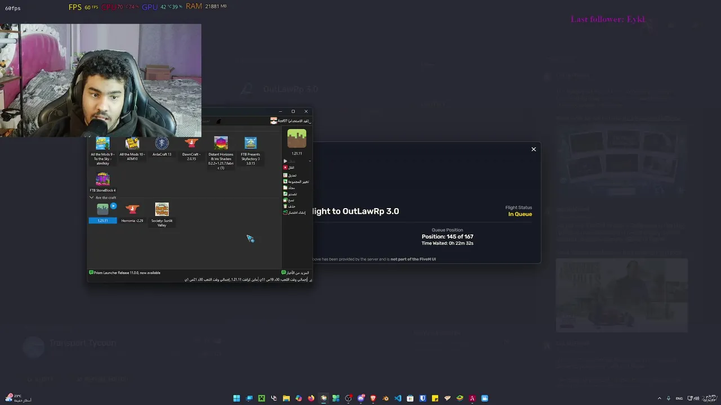Open Microsoft Copilot from the taskbar
Viewport: 721px width, 405px height.
coord(299,398)
